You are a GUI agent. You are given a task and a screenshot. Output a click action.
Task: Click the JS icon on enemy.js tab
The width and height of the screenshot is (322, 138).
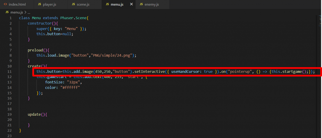[x=141, y=4]
